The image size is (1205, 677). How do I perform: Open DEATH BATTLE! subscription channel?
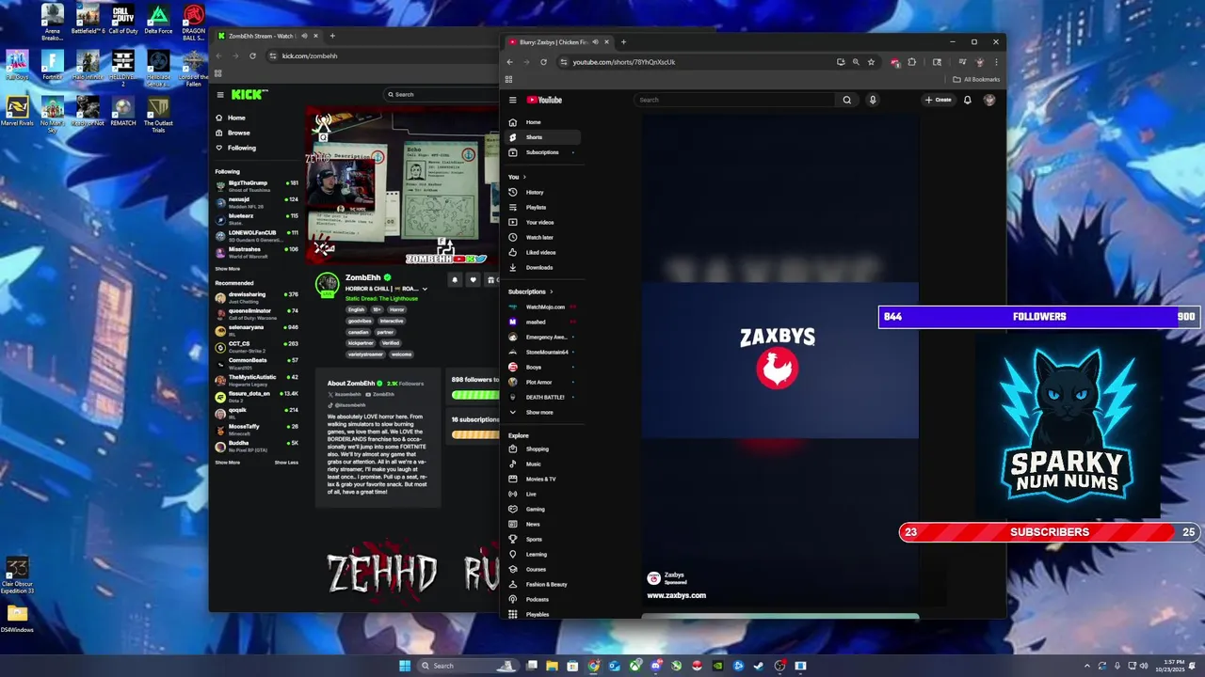coord(543,397)
